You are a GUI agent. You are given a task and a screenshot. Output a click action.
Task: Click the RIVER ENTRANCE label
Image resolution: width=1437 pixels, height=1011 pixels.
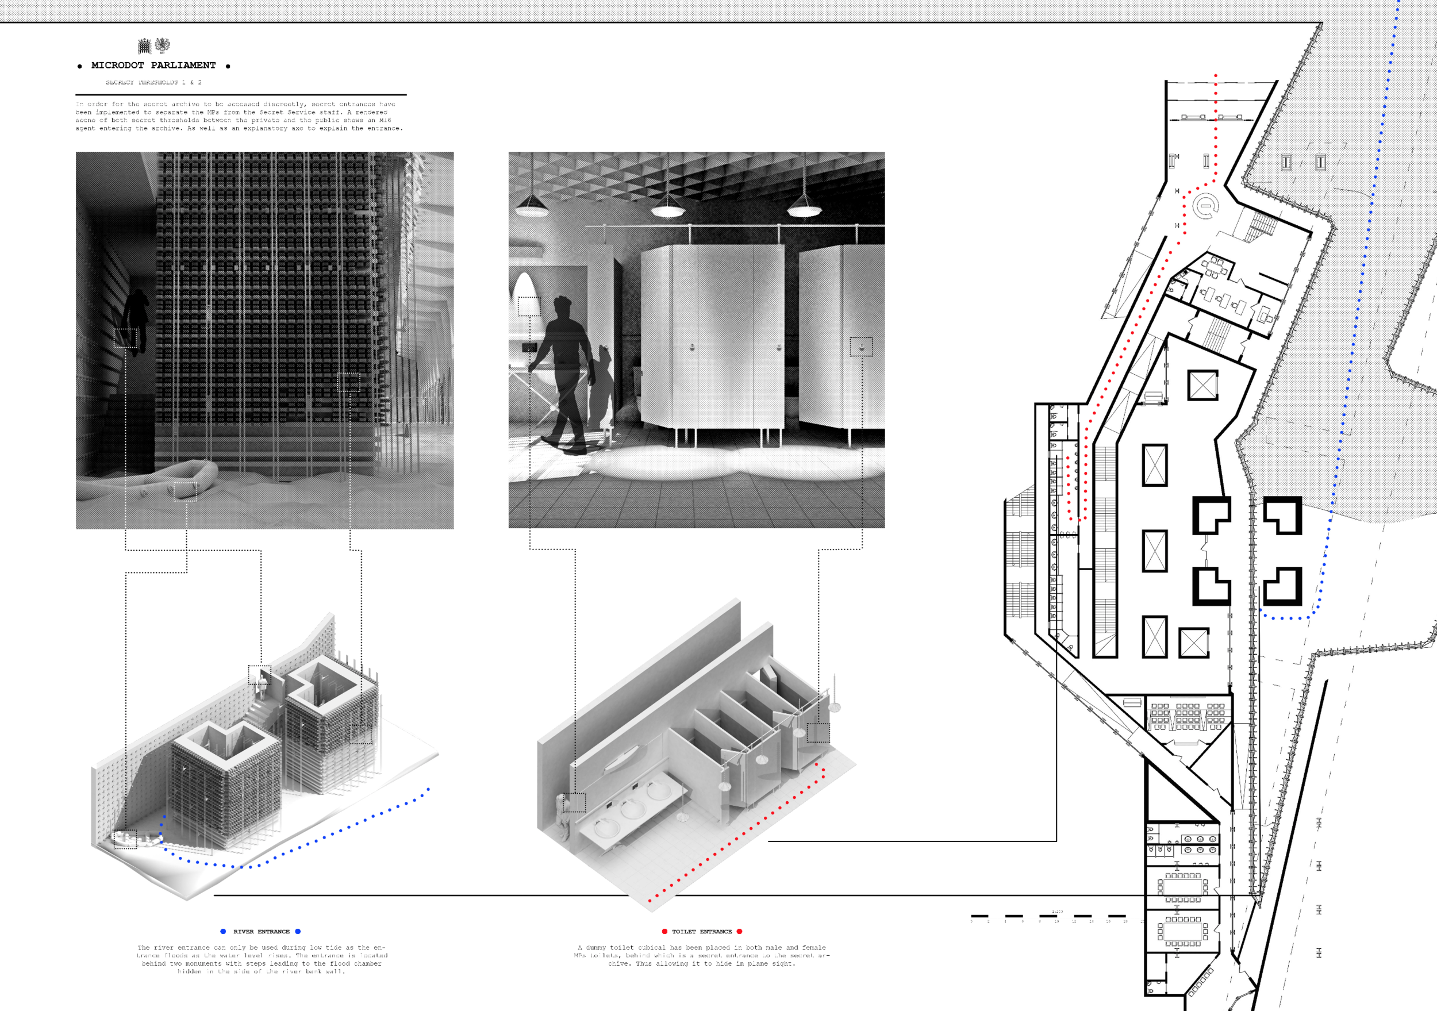pyautogui.click(x=261, y=932)
